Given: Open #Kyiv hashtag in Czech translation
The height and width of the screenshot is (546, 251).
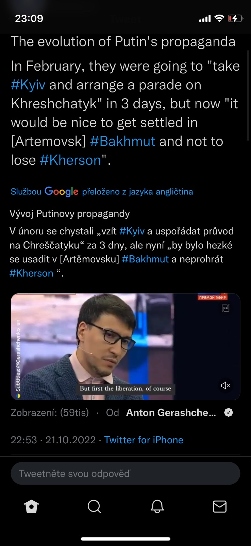Looking at the screenshot, I should point(132,231).
